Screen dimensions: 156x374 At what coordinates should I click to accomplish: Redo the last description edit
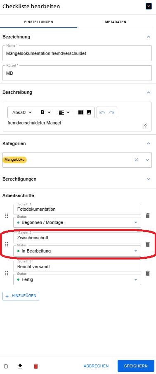click(111, 112)
